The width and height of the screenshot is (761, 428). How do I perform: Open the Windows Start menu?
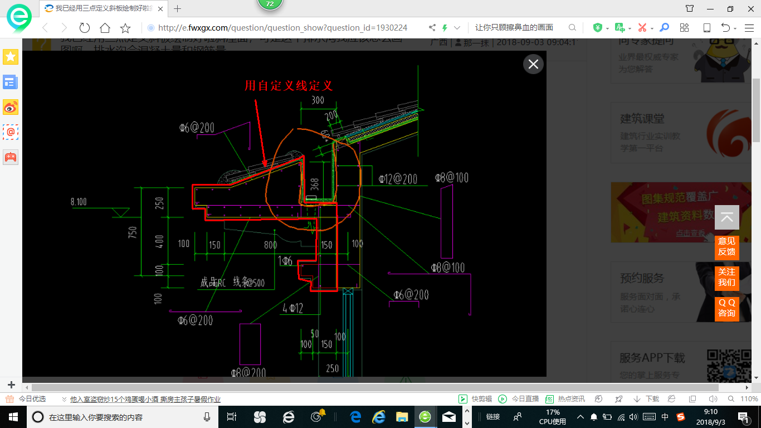(x=12, y=417)
